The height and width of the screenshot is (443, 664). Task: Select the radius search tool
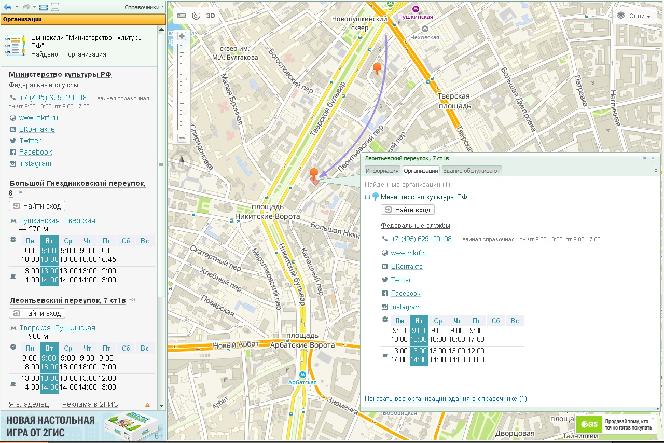click(196, 16)
